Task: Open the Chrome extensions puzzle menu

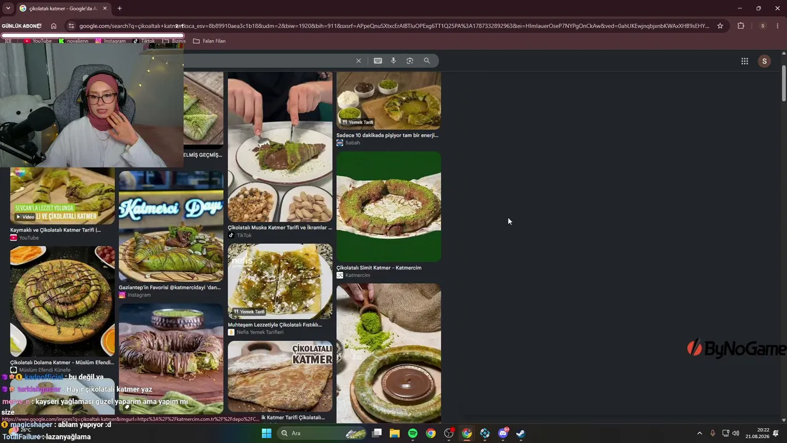Action: tap(741, 26)
